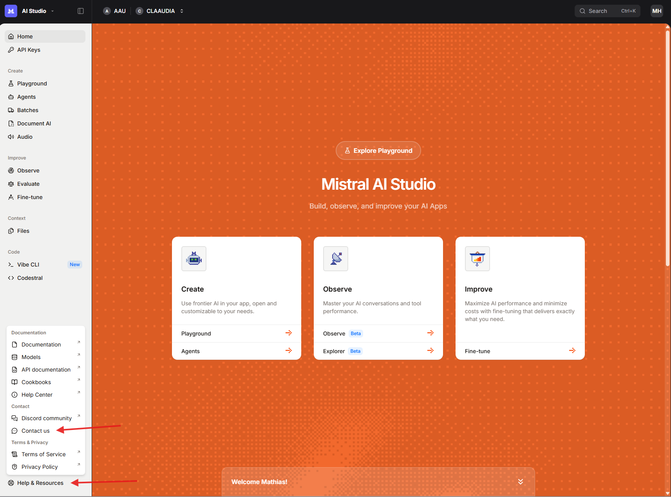Collapse the Welcome Mathias banner with double chevron
The width and height of the screenshot is (671, 497).
520,482
